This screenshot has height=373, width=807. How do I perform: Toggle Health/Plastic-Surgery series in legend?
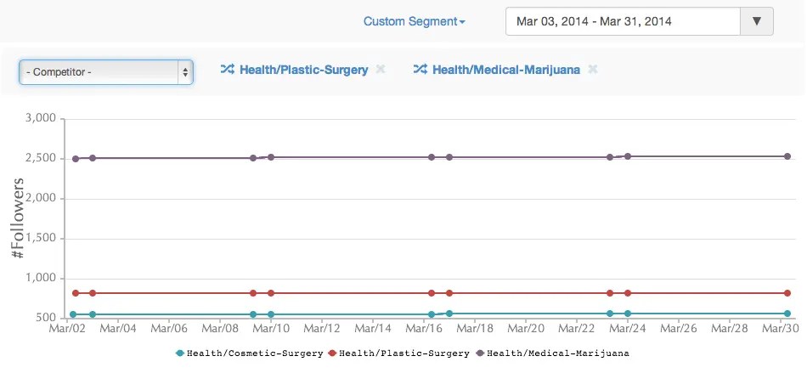pos(403,353)
